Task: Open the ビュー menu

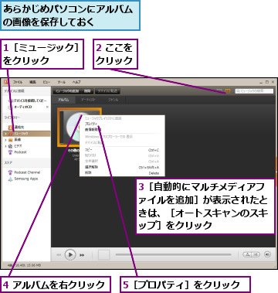Action: (x=46, y=82)
